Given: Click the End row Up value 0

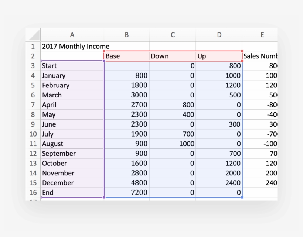Looking at the screenshot, I should pos(219,192).
